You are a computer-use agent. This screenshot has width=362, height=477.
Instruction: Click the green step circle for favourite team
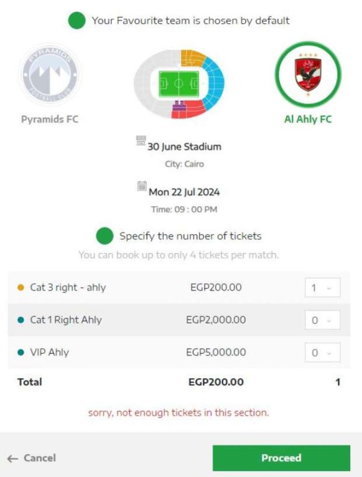point(76,21)
